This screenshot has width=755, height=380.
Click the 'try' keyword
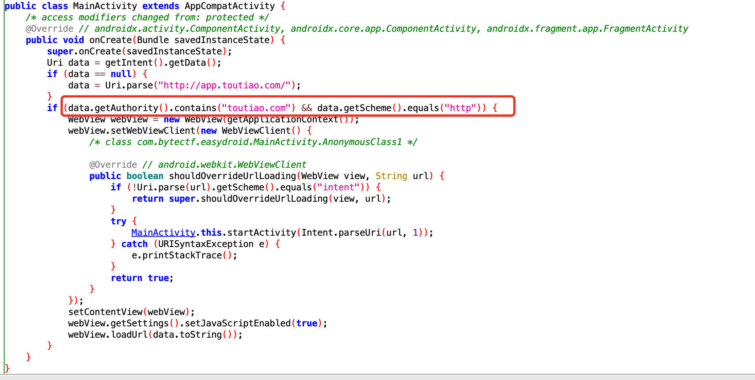click(119, 221)
